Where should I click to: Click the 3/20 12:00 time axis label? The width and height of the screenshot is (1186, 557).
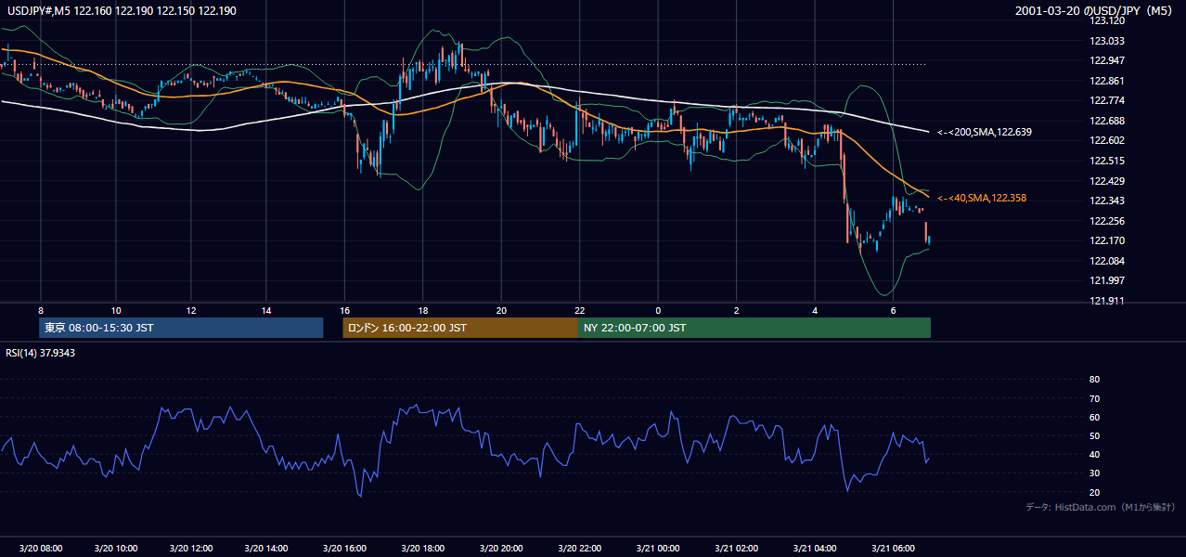[x=193, y=548]
